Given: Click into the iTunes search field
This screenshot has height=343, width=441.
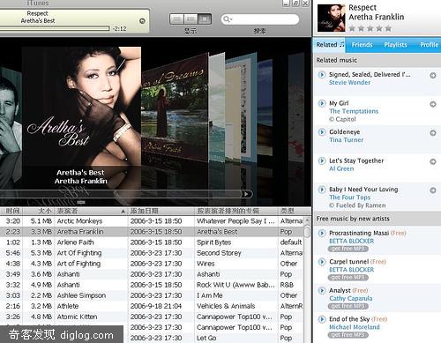Looking at the screenshot, I should (260, 19).
